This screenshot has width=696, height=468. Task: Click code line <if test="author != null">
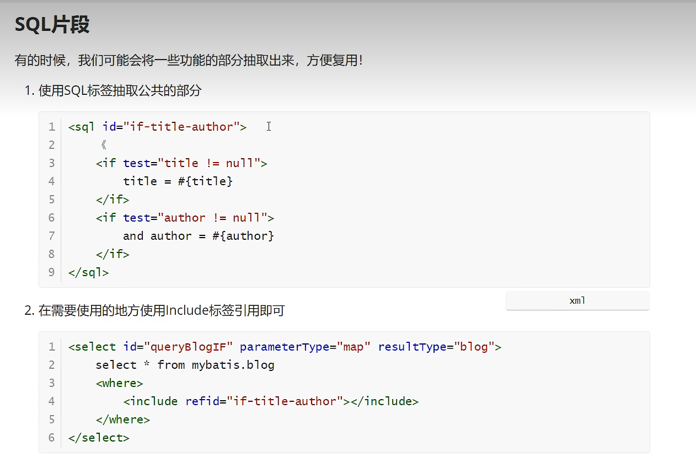185,218
